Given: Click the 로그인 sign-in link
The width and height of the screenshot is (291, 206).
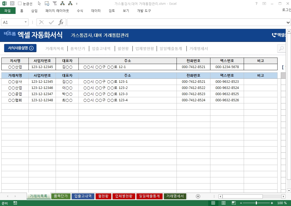Looking at the screenshot, I should click(x=286, y=10).
